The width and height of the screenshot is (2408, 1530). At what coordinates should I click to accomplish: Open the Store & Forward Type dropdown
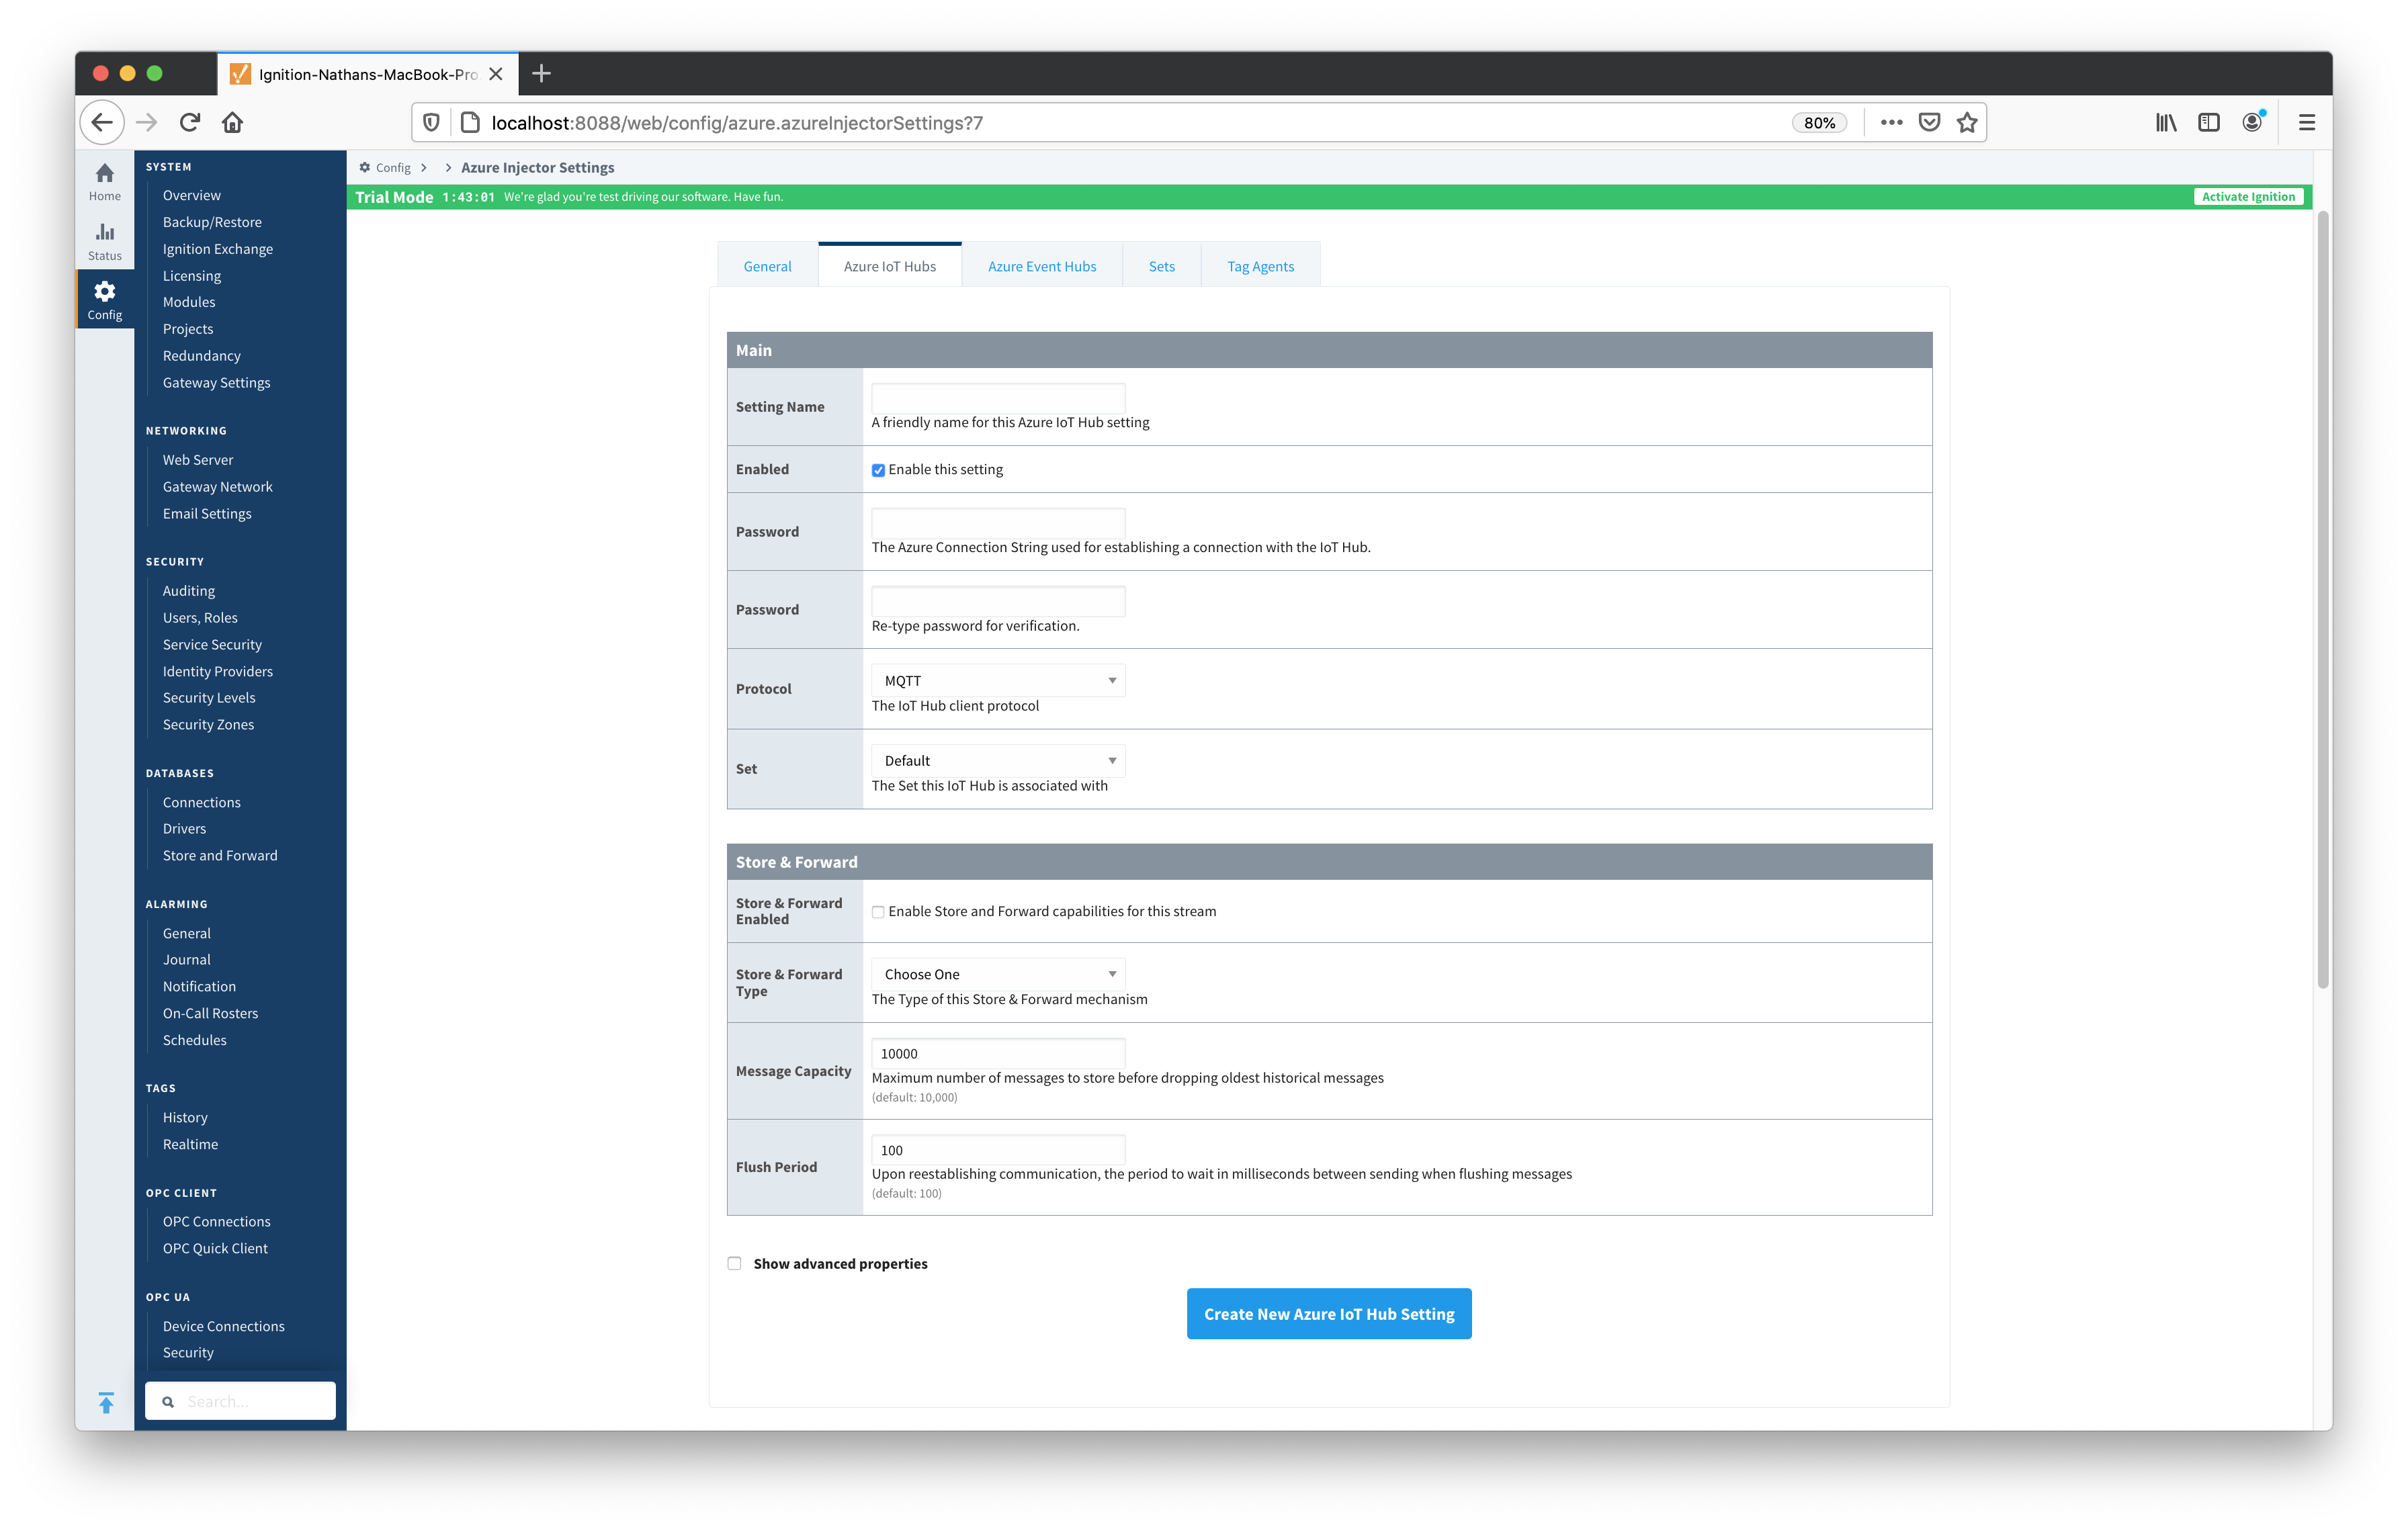coord(997,975)
